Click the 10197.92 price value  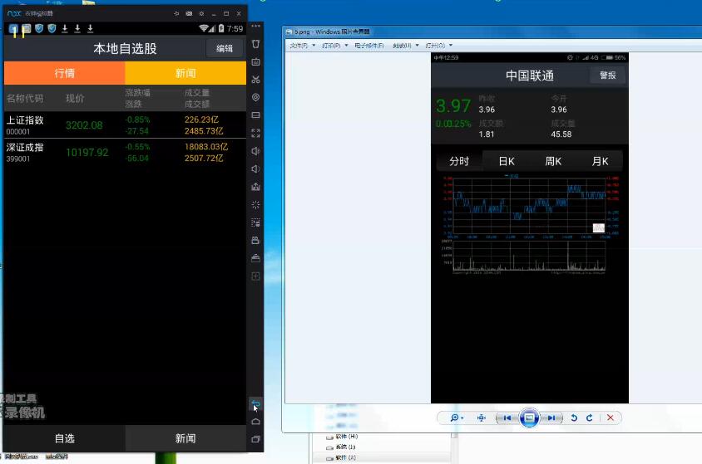87,152
